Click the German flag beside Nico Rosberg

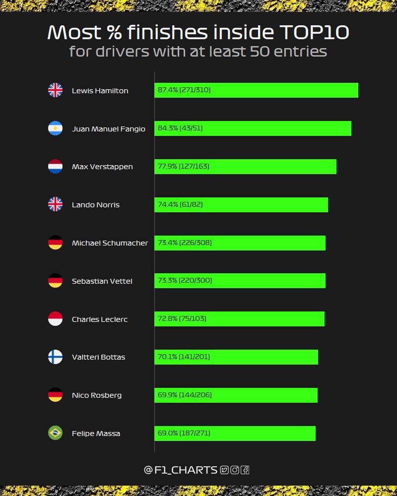click(x=55, y=395)
